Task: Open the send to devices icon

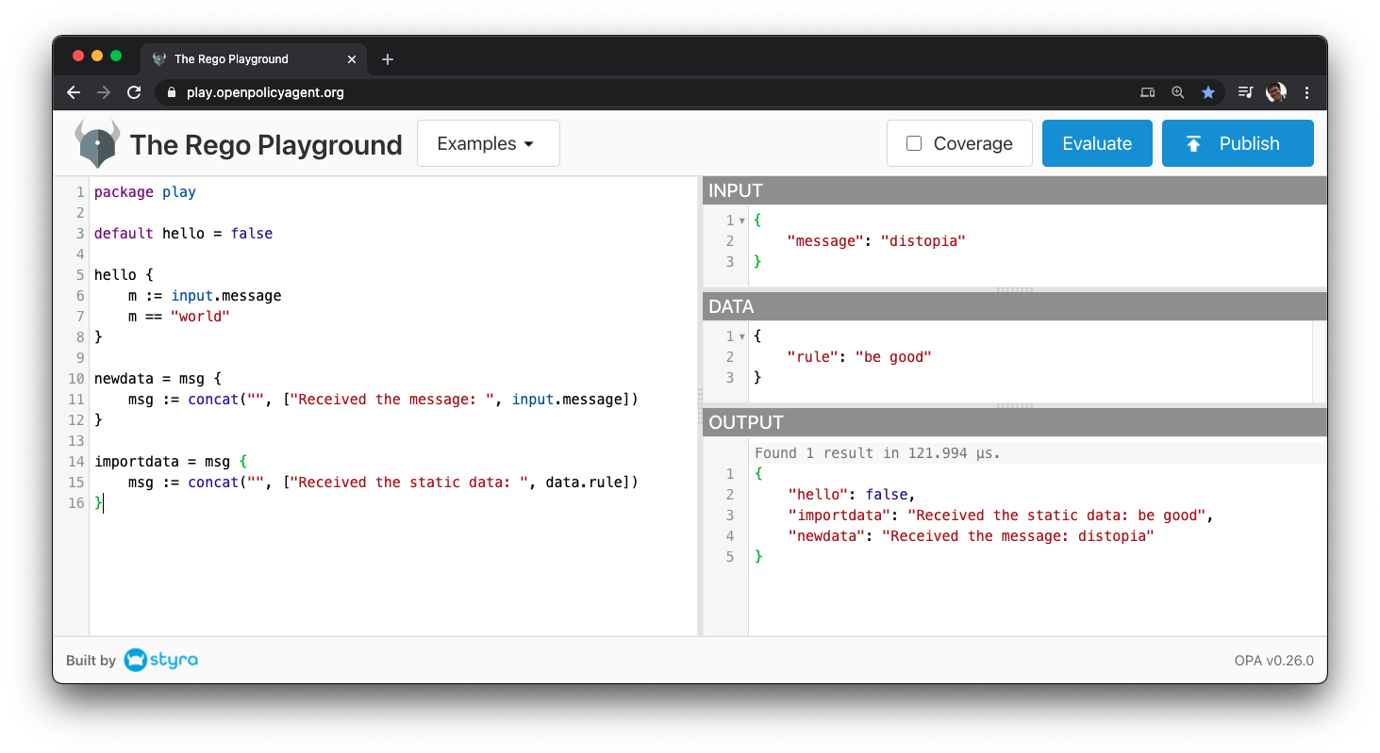Action: (1147, 92)
